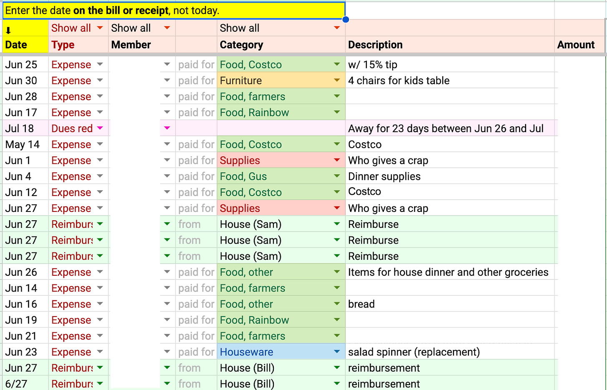Expand the Houseware category dropdown arrow
607x390 pixels.
[x=337, y=352]
